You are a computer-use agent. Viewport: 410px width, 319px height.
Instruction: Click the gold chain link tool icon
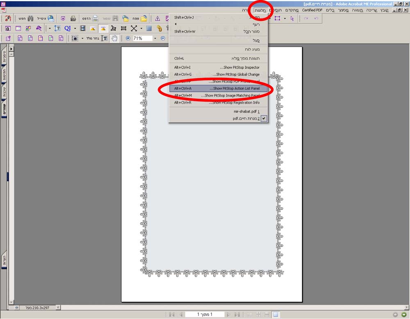click(159, 28)
